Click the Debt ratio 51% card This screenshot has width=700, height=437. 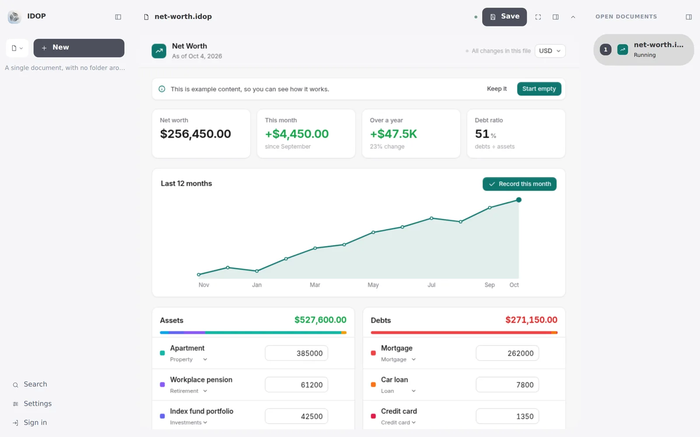[x=516, y=134]
